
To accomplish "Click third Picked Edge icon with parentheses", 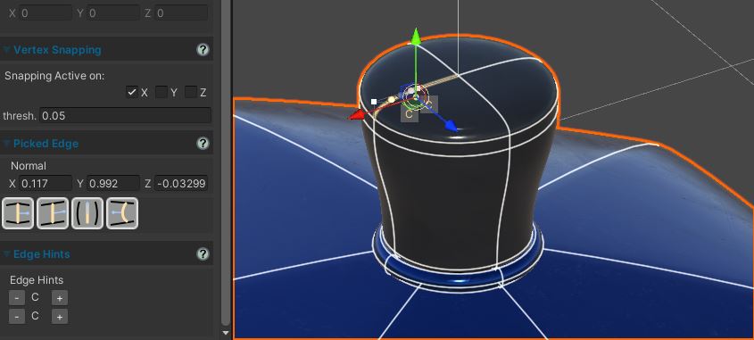I will pyautogui.click(x=87, y=212).
